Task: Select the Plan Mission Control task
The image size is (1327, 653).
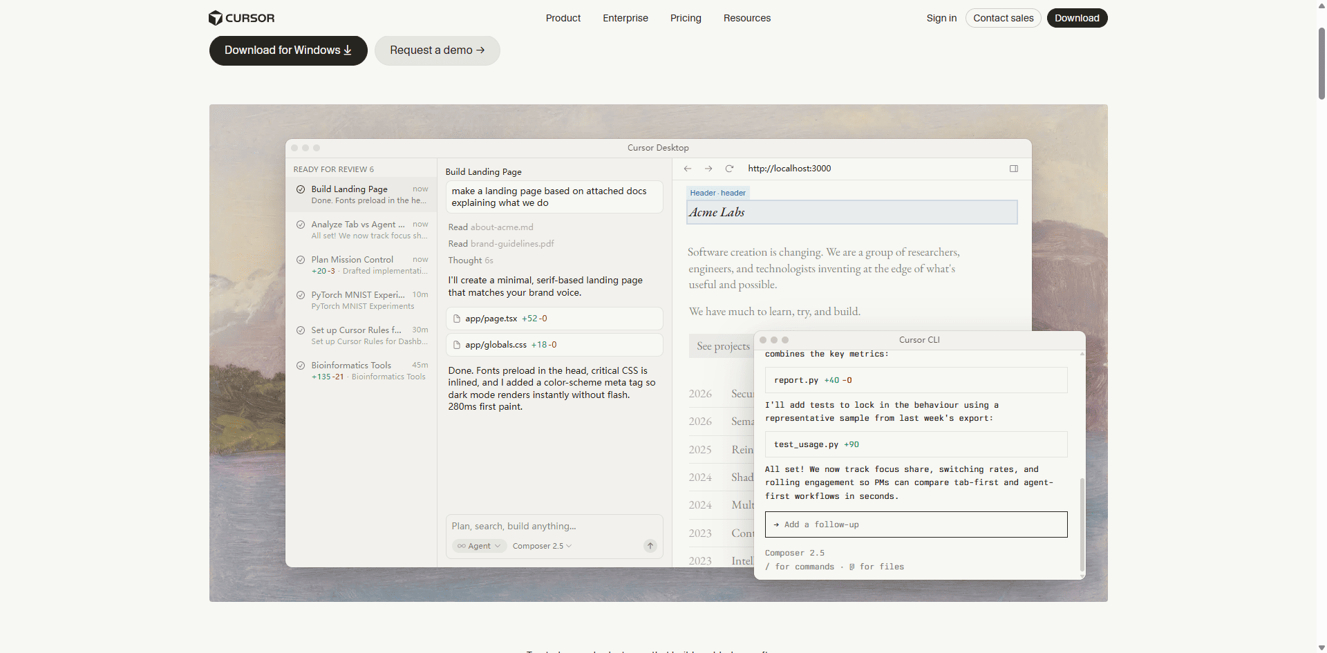Action: [x=362, y=265]
